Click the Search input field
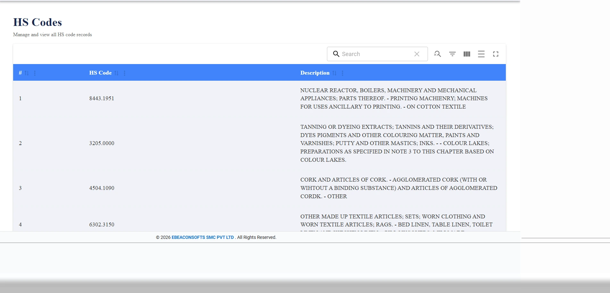Screen dimensions: 610x293 point(377,54)
